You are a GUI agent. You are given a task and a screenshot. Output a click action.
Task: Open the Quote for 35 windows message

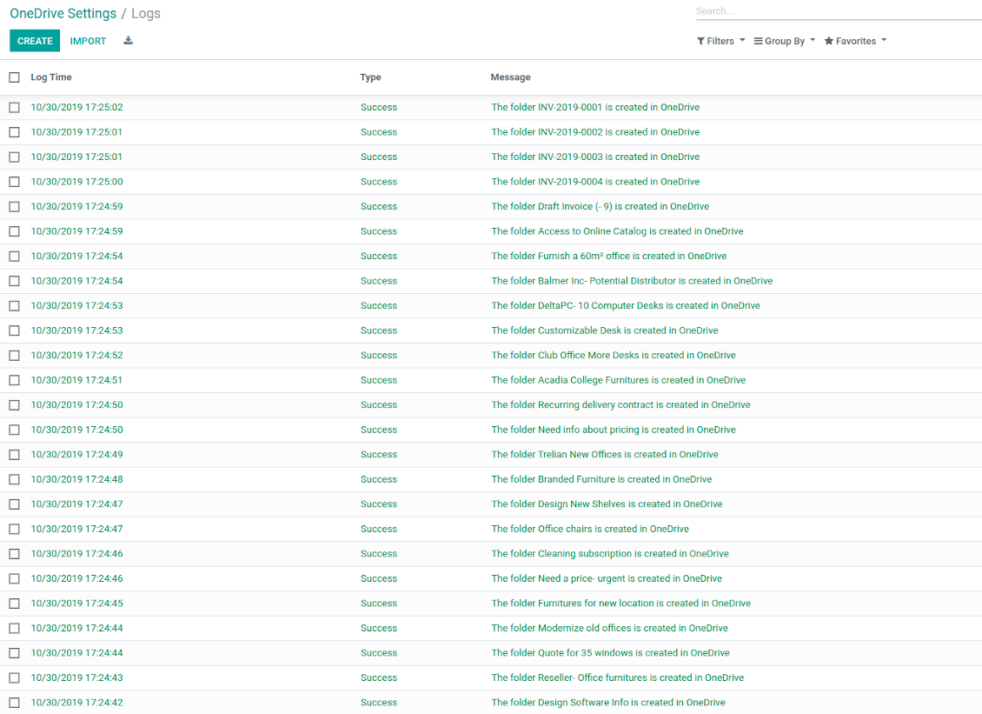pos(610,653)
